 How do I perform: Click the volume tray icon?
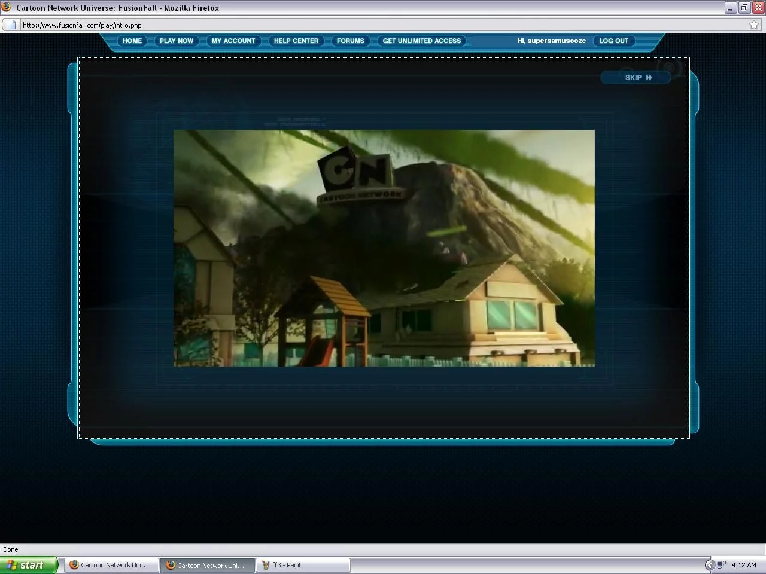(x=721, y=564)
